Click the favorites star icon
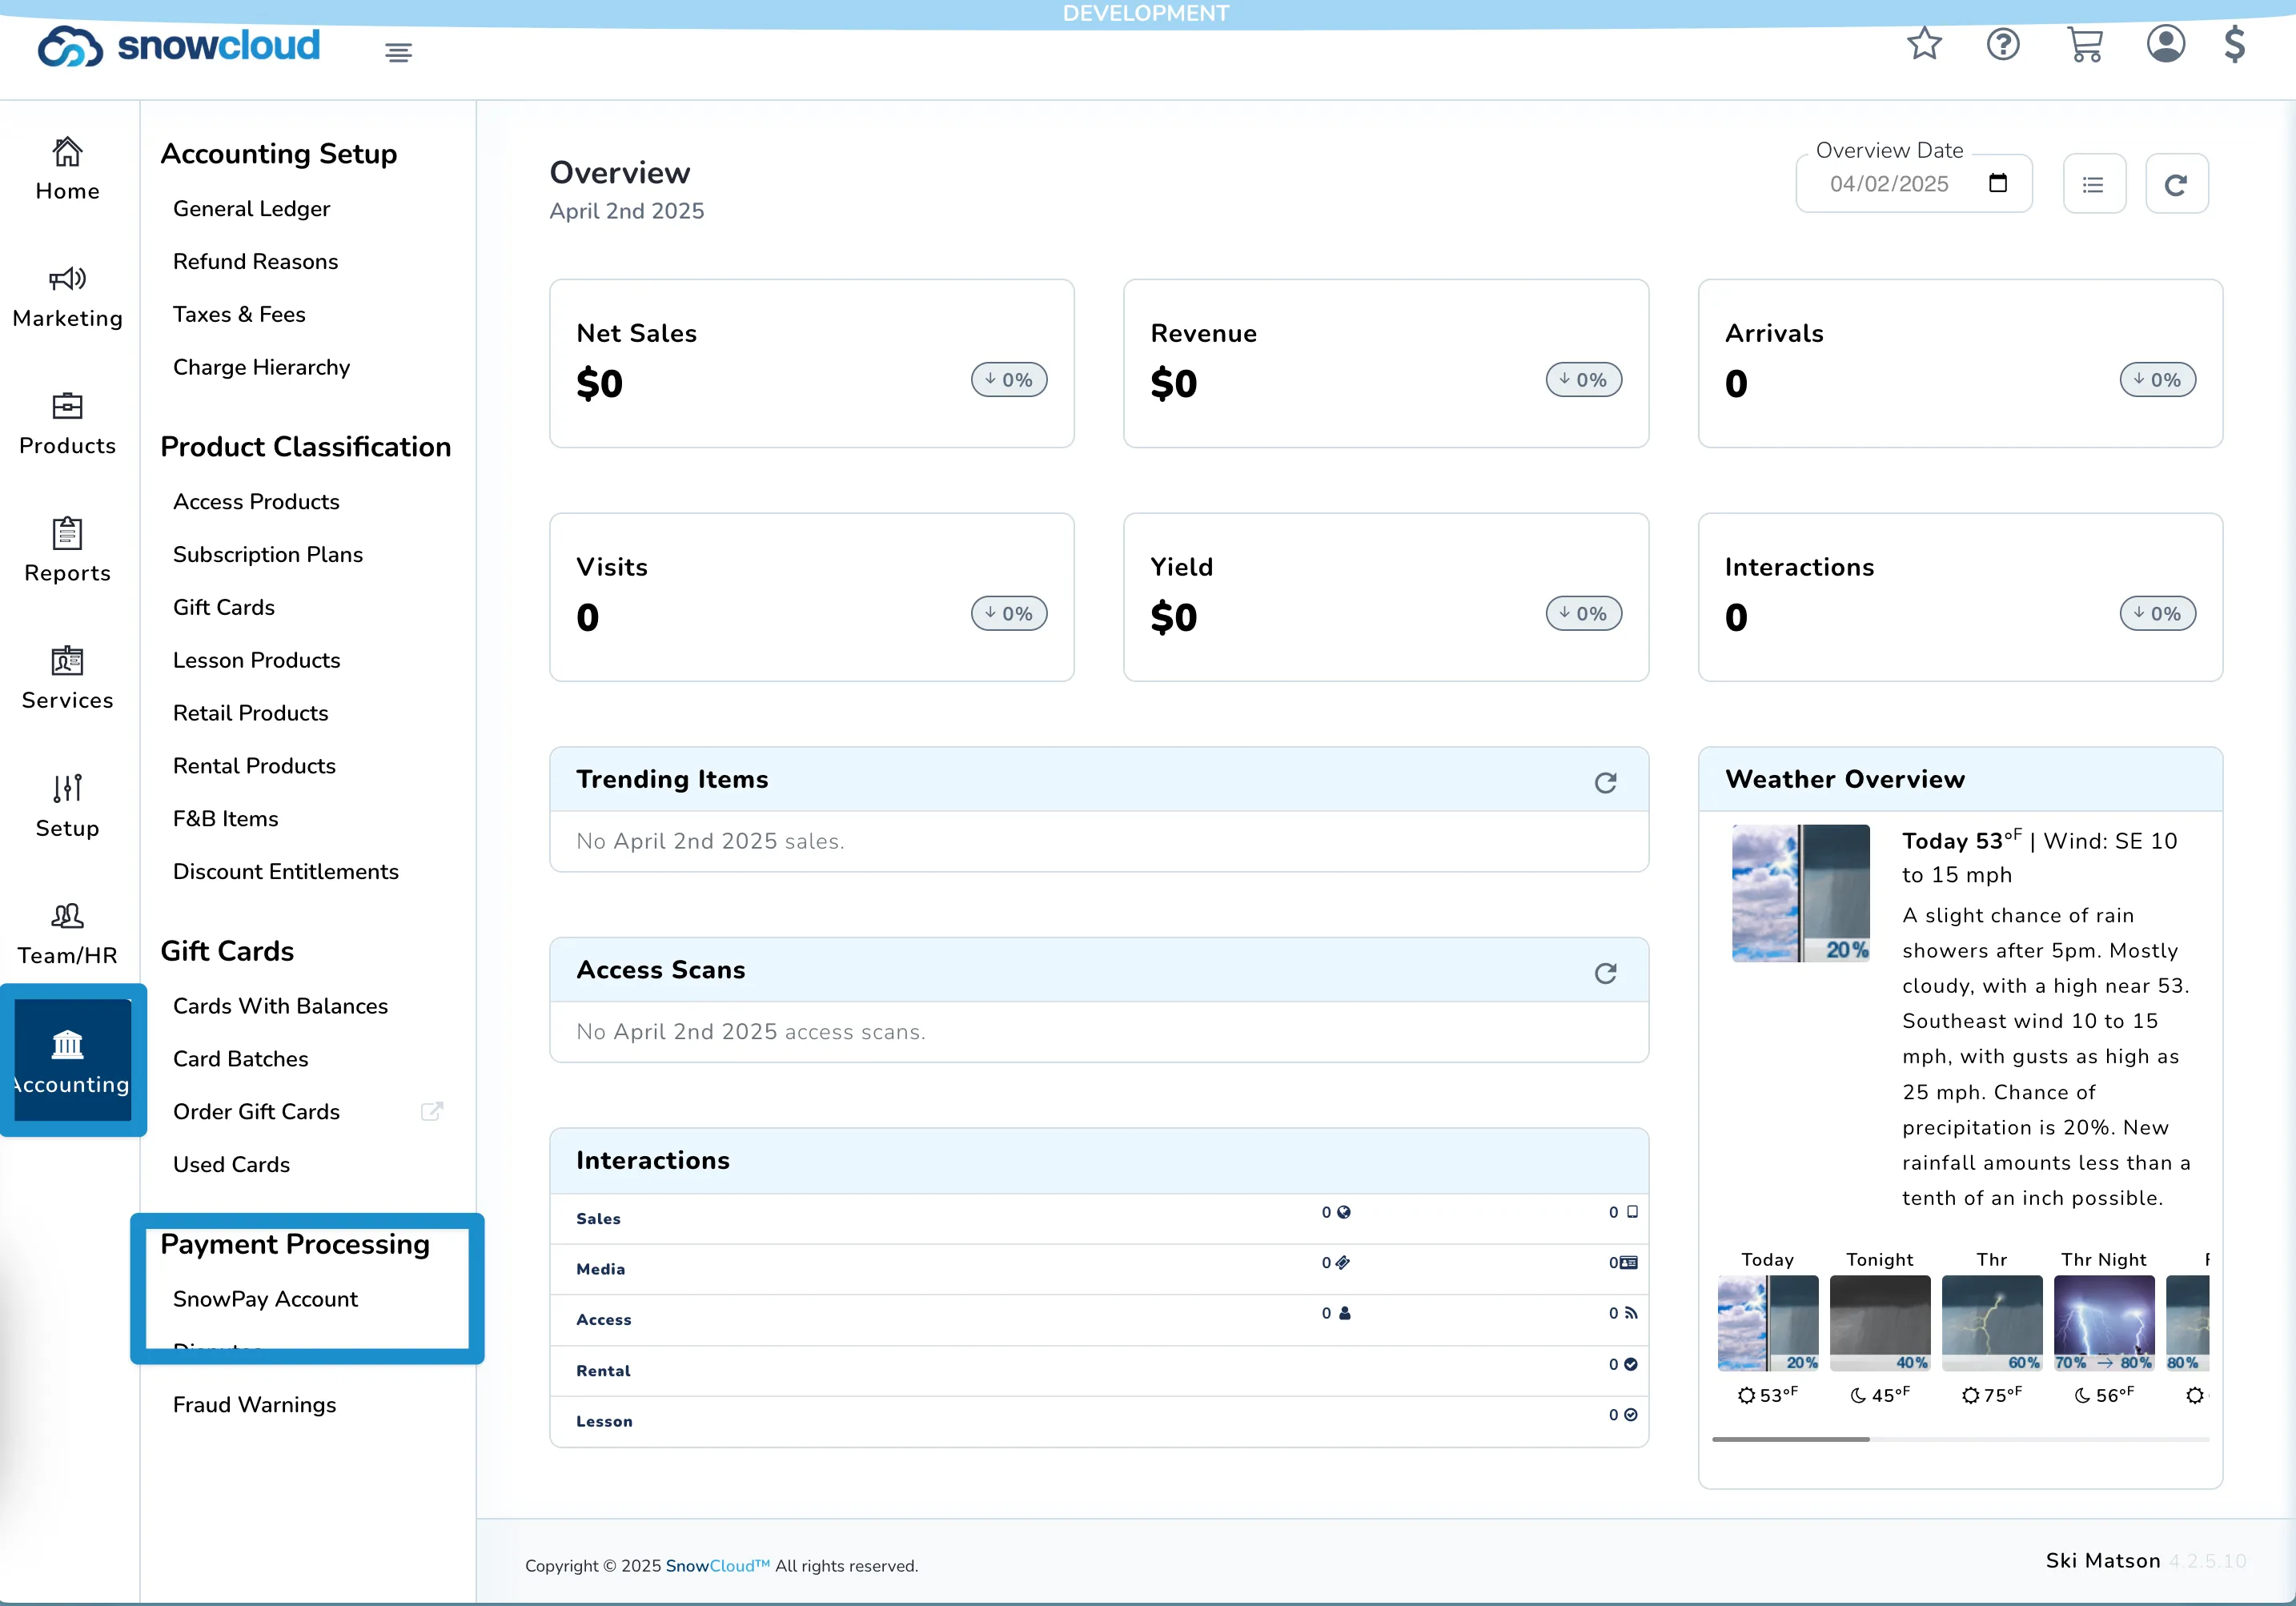 1924,45
